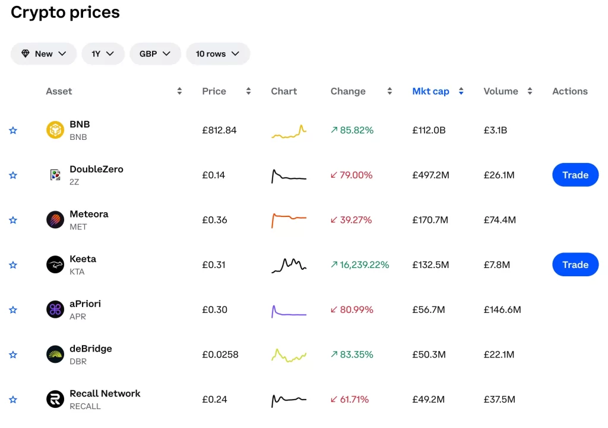
Task: Star Keeta as a favorite
Action: click(x=13, y=265)
